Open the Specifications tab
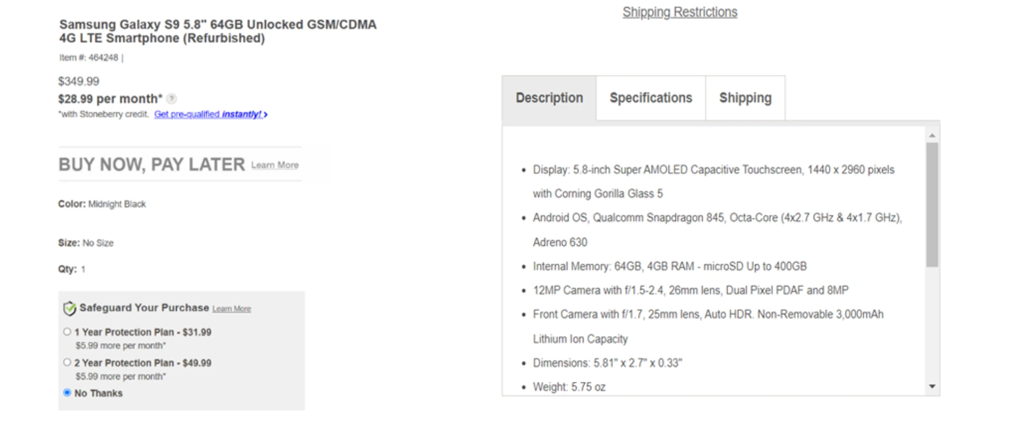The image size is (1013, 422). coord(651,98)
